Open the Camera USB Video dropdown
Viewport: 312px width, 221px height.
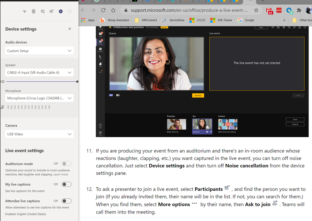point(39,134)
